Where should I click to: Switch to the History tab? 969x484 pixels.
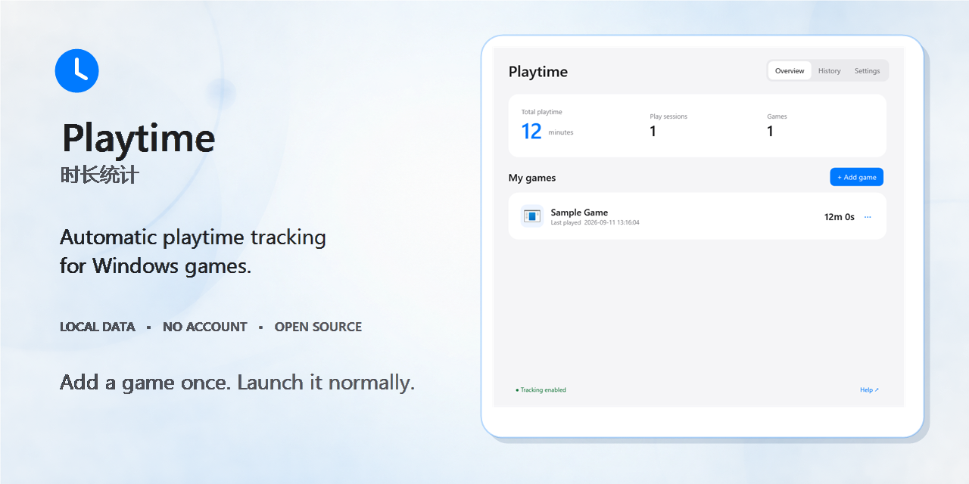(829, 71)
